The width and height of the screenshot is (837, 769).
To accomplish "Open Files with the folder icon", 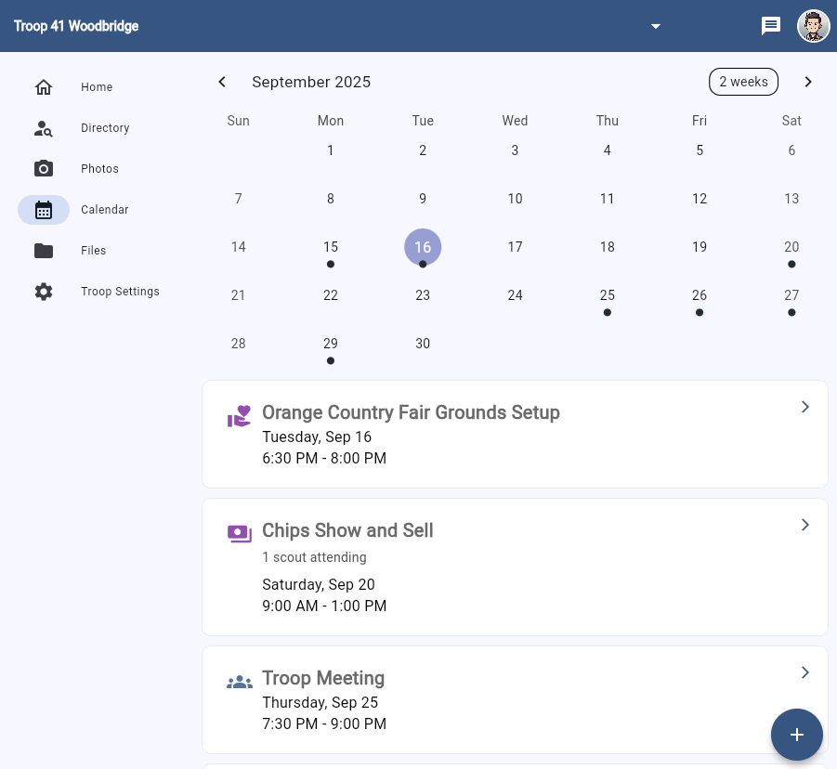I will [x=44, y=251].
